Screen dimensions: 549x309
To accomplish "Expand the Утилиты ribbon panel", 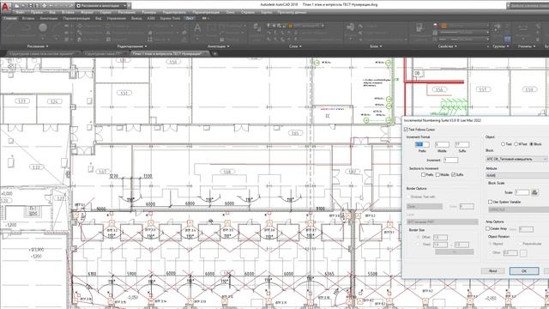I will pos(527,46).
